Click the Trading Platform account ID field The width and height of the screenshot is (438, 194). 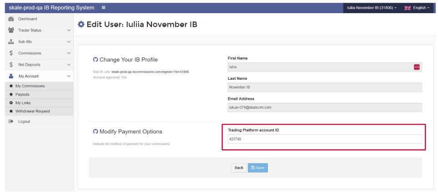(324, 139)
